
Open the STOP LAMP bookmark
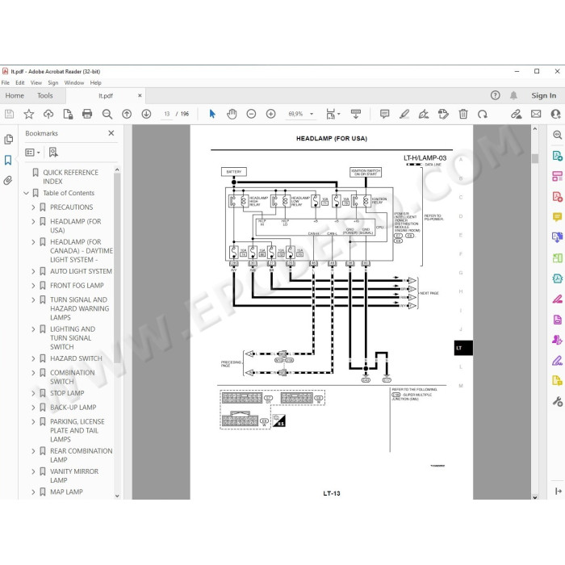67,393
